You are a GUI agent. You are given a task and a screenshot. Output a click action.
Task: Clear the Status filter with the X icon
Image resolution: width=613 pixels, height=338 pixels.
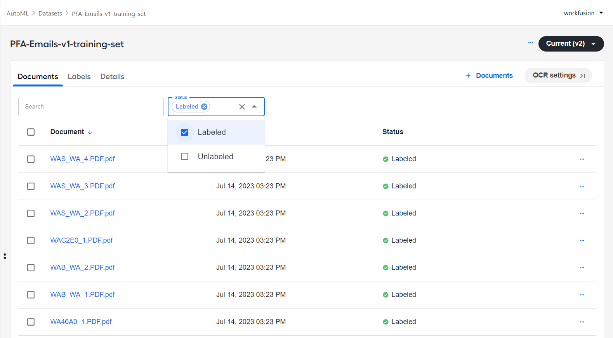[x=242, y=107]
